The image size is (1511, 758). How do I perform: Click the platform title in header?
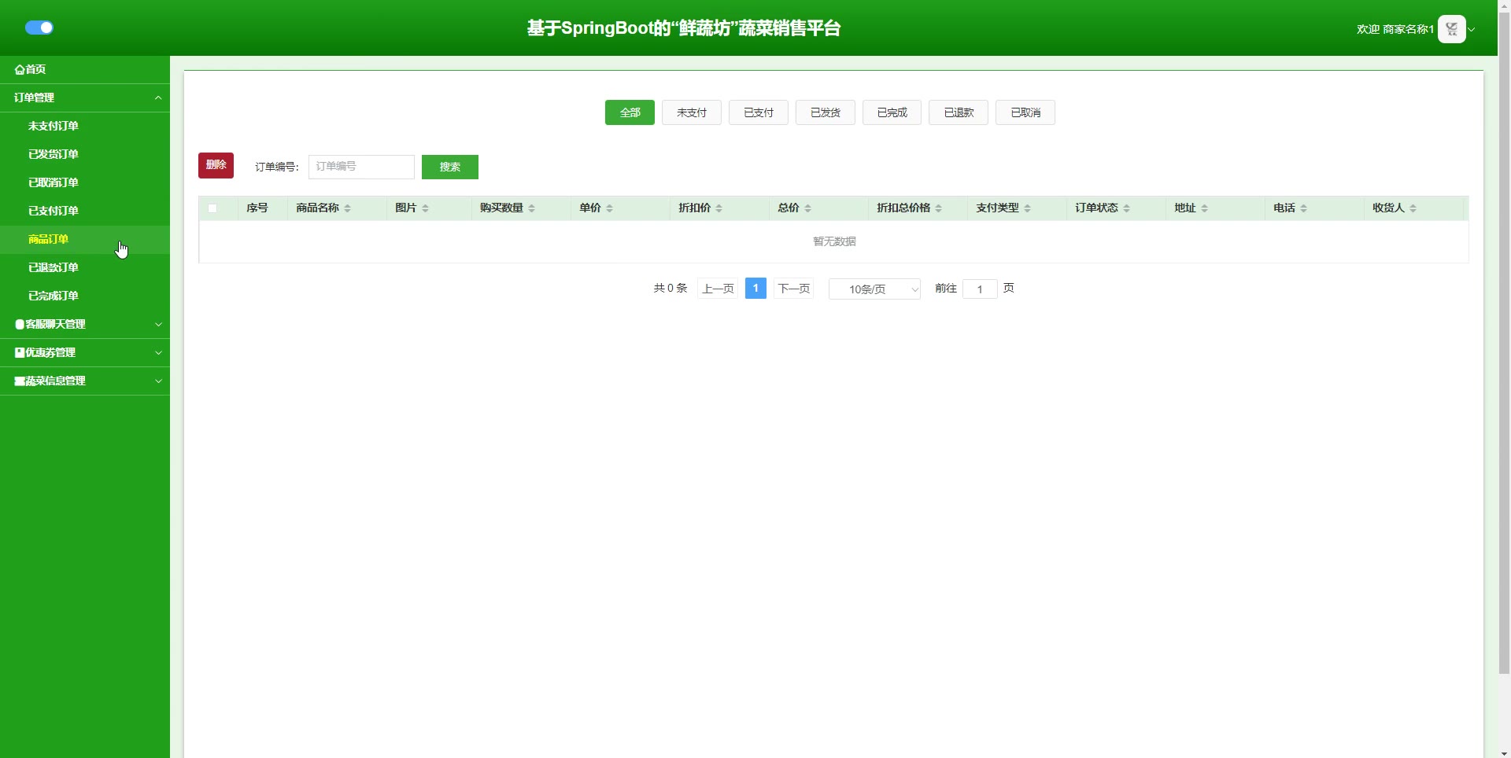tap(684, 28)
